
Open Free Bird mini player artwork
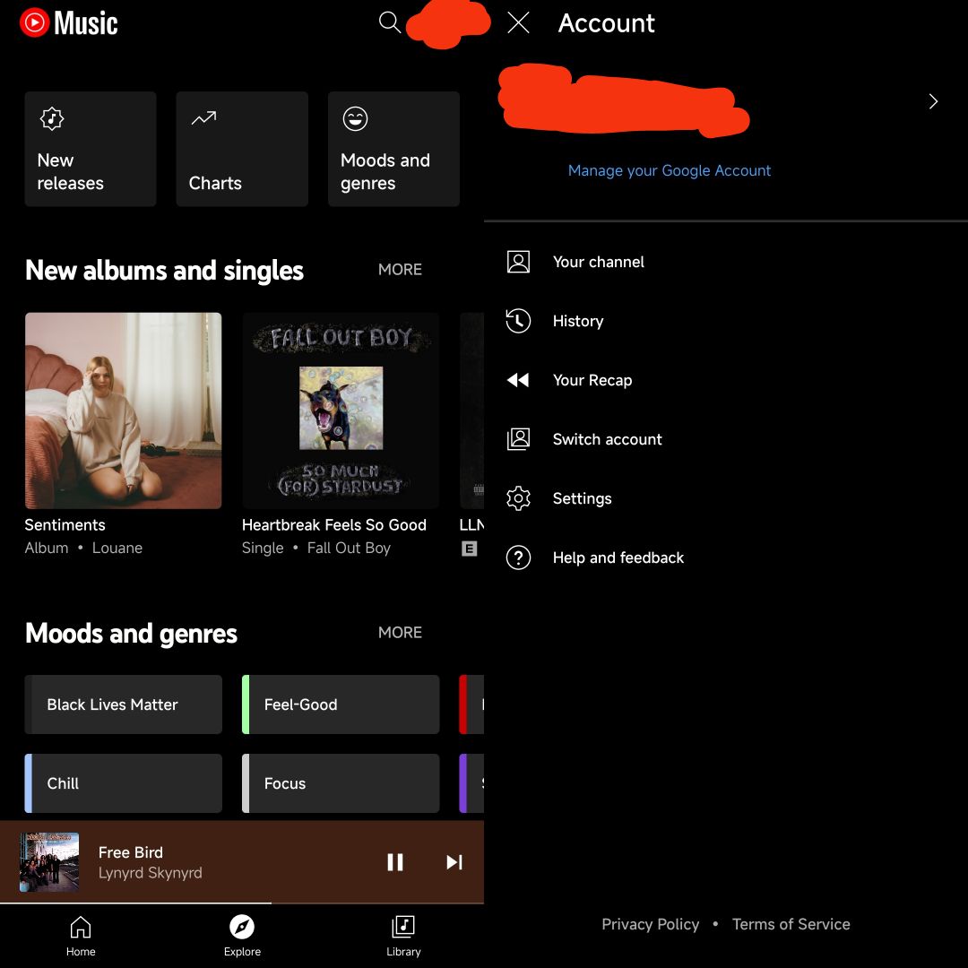(x=49, y=862)
